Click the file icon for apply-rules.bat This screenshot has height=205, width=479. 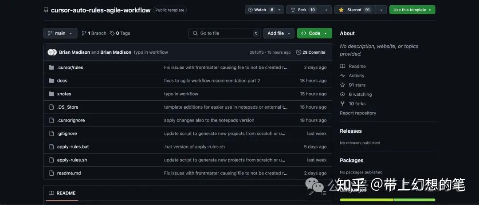coord(51,146)
